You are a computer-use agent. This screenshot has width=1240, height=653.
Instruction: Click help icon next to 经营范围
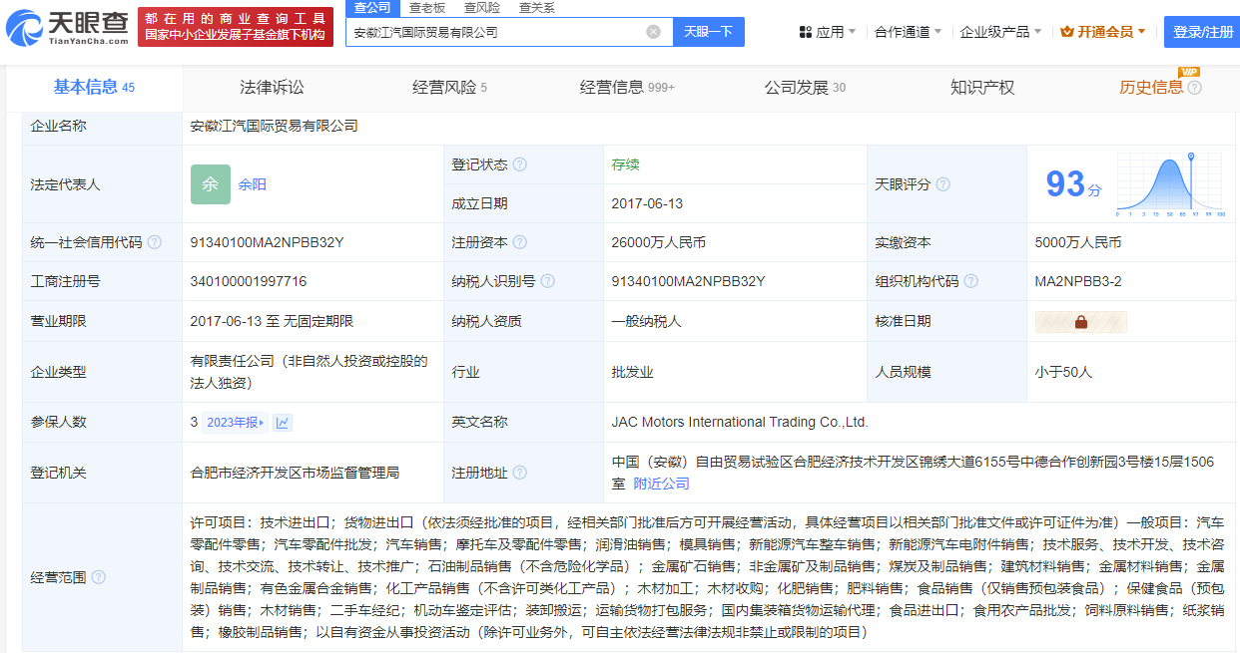98,577
